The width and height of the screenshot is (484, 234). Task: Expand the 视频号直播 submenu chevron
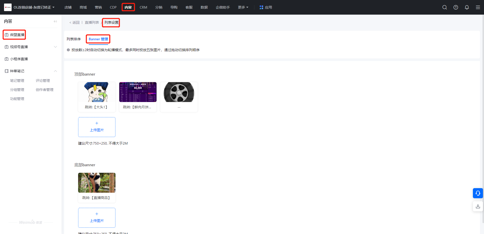(x=55, y=47)
